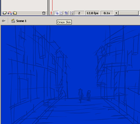Toggle the Onion Skin button
Image resolution: width=140 pixels, height=124 pixels.
pos(57,13)
